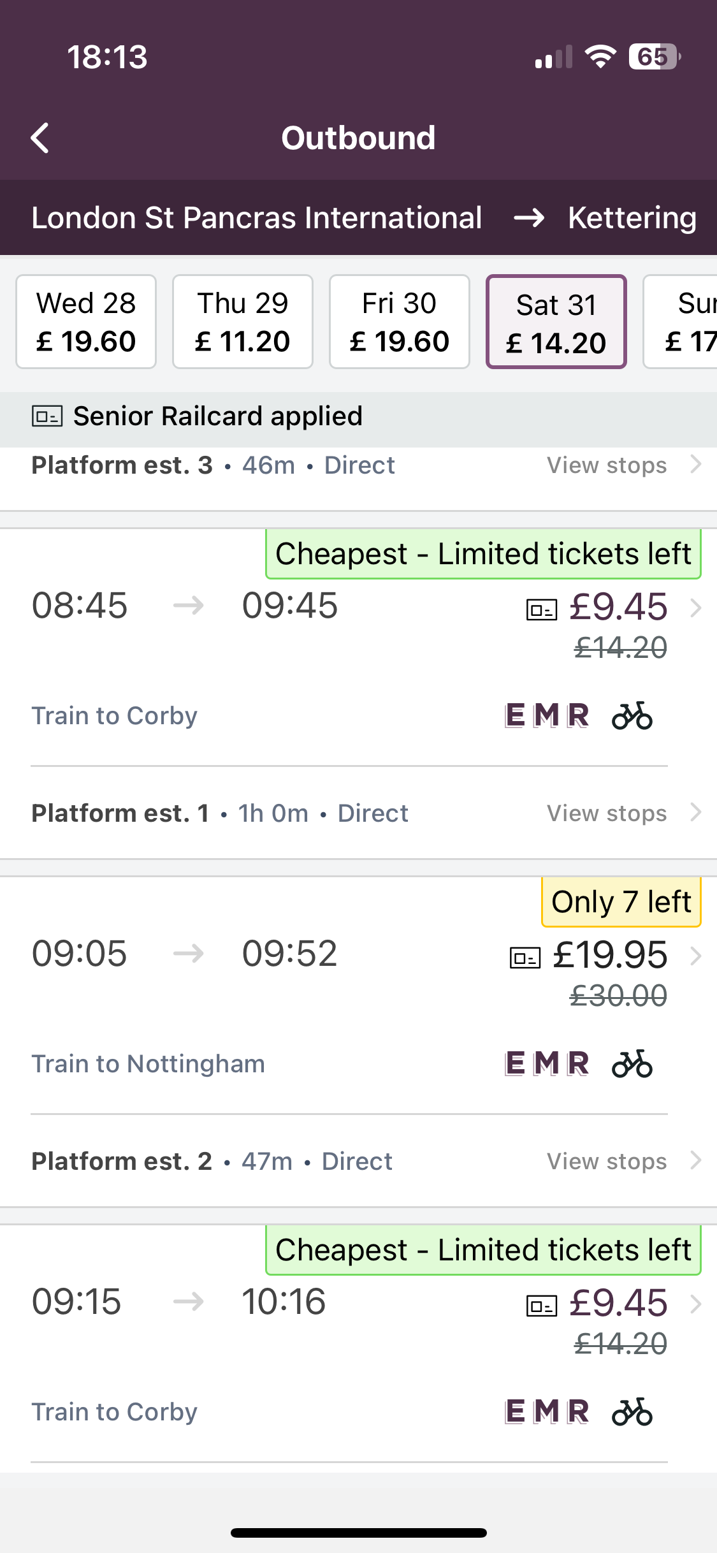Tap the EMR logo on 09:15 train
717x1553 pixels.
547,1412
